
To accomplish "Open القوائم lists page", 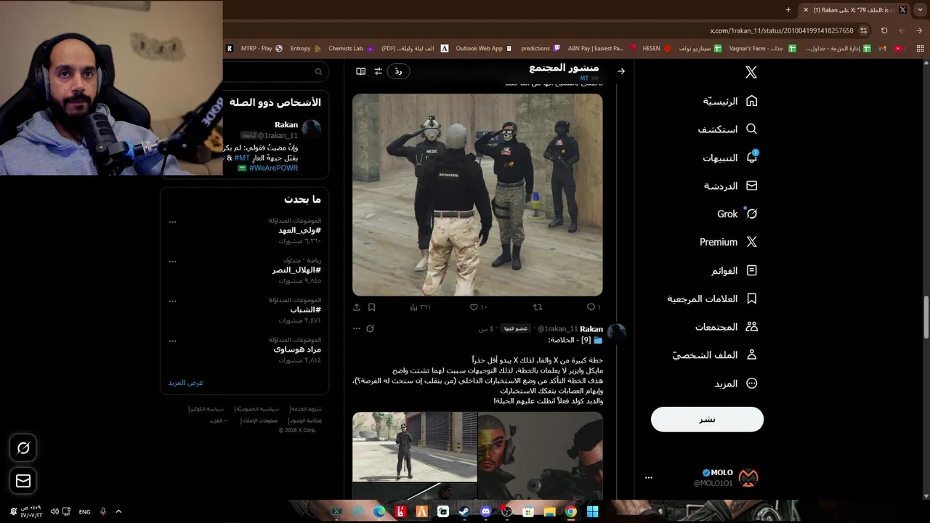I will (735, 270).
